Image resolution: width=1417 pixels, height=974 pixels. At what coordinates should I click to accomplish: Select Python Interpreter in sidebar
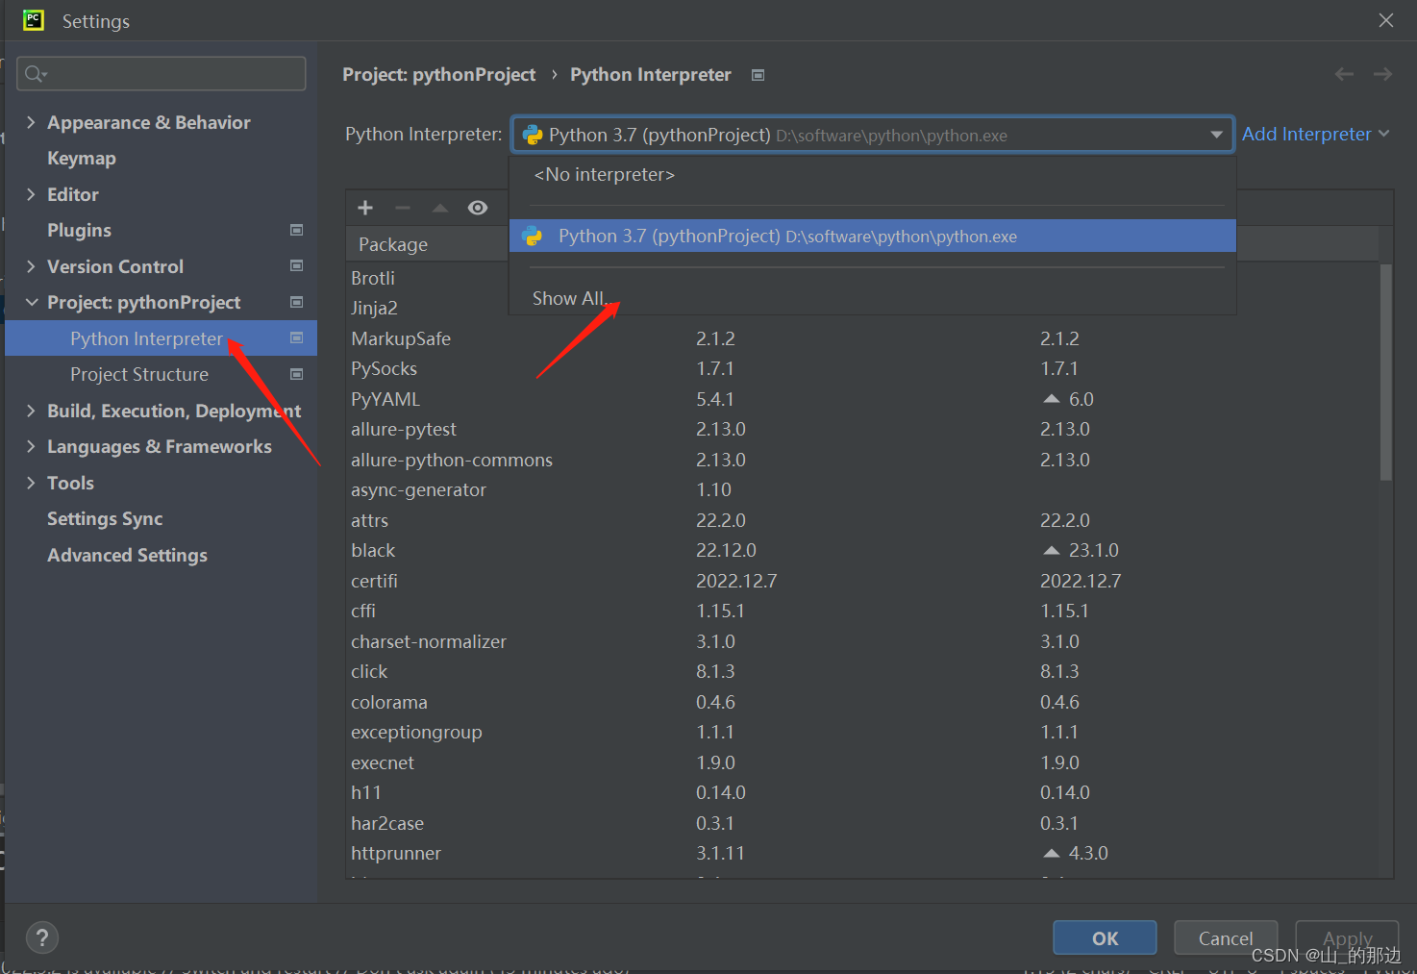point(161,338)
